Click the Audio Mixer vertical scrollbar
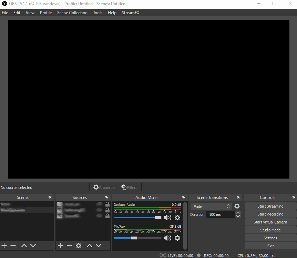Screen dimensions: 297x258 (x=185, y=226)
